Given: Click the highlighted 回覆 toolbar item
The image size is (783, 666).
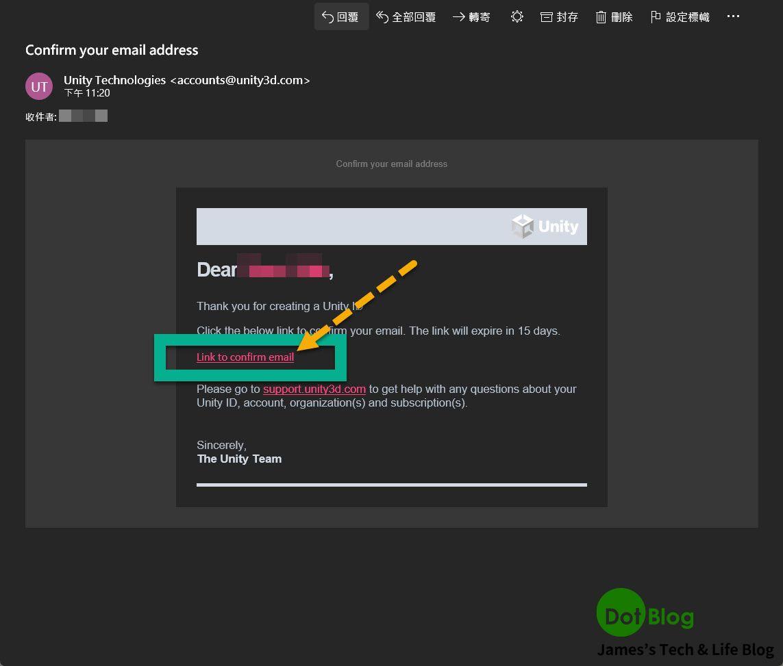Looking at the screenshot, I should [x=341, y=16].
